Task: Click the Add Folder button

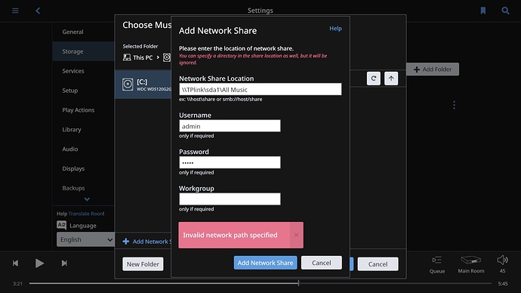Action: coord(433,69)
